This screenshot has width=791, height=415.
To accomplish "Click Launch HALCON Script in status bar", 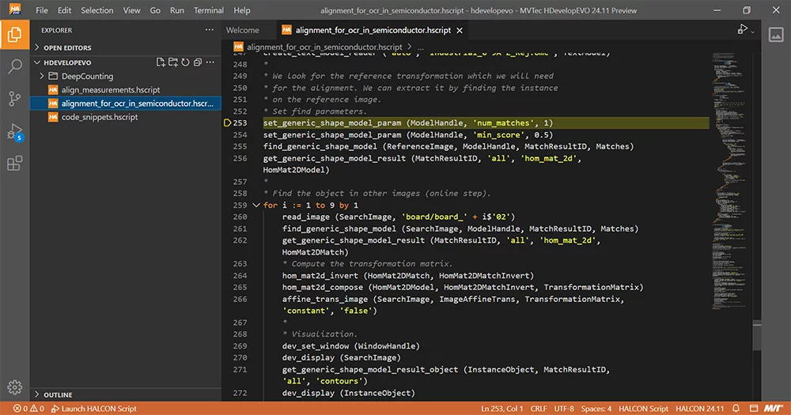I will [93, 409].
